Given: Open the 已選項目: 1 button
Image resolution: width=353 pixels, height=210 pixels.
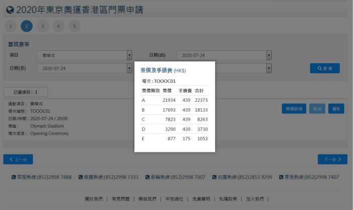Looking at the screenshot, I should click(26, 92).
